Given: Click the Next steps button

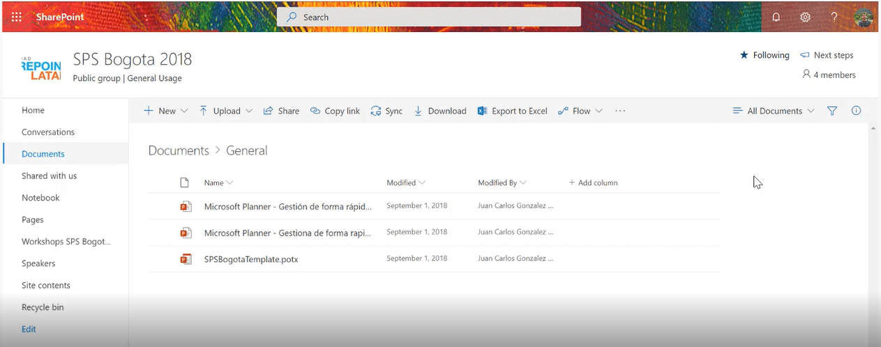Looking at the screenshot, I should tap(827, 55).
